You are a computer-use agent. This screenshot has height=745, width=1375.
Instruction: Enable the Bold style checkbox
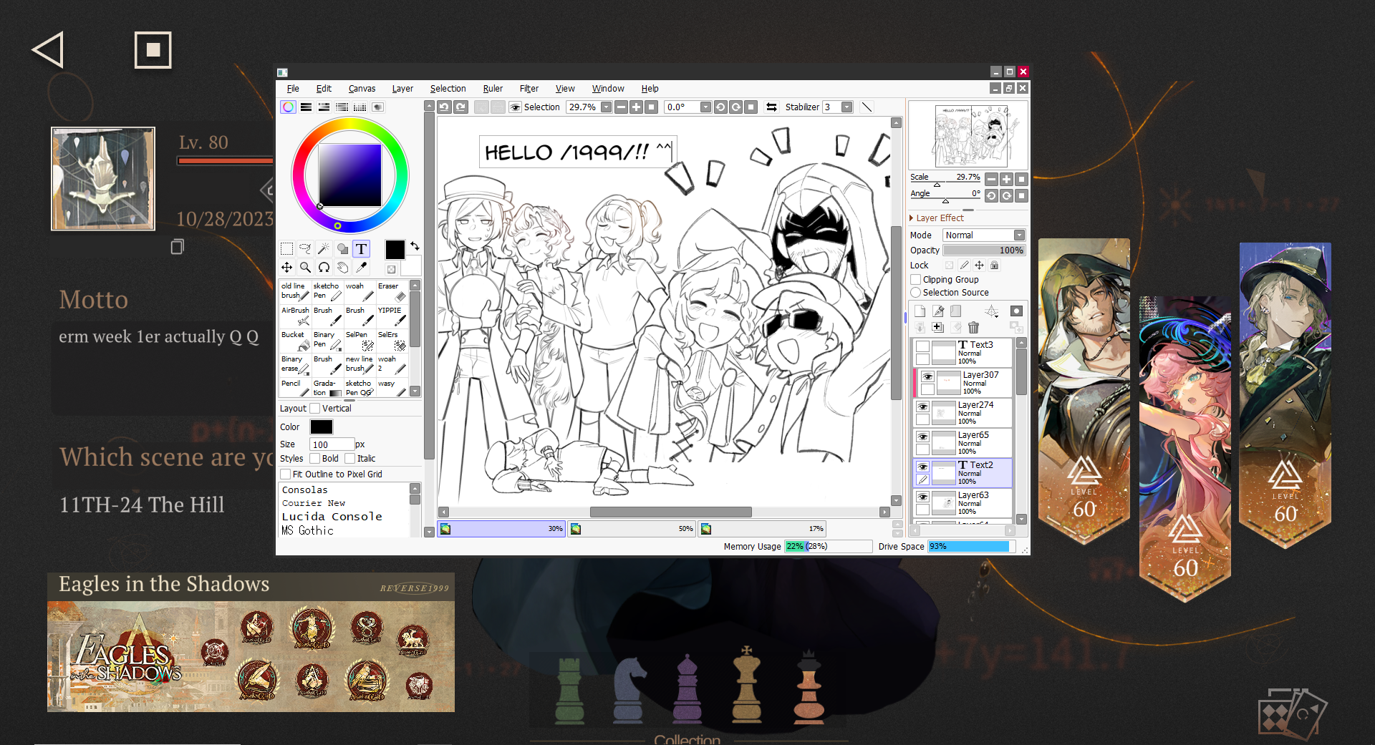pyautogui.click(x=314, y=459)
